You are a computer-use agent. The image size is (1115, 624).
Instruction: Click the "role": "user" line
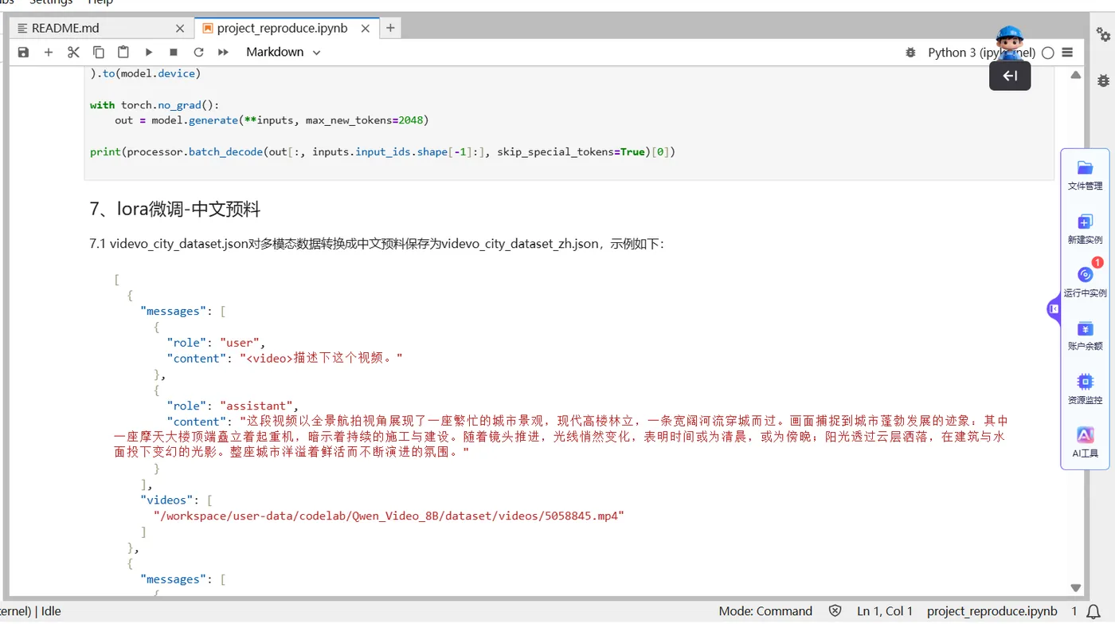[x=216, y=343]
